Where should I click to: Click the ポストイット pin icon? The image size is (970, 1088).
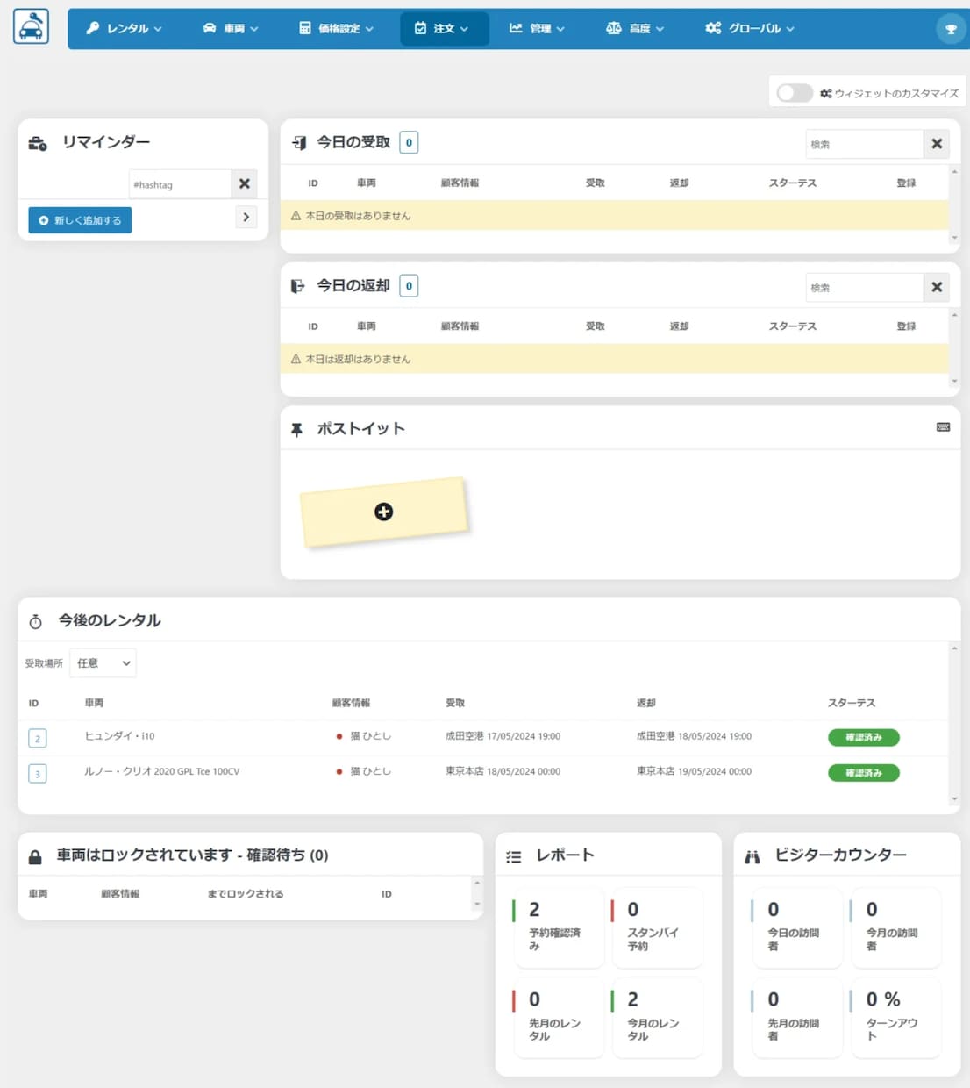coord(297,429)
